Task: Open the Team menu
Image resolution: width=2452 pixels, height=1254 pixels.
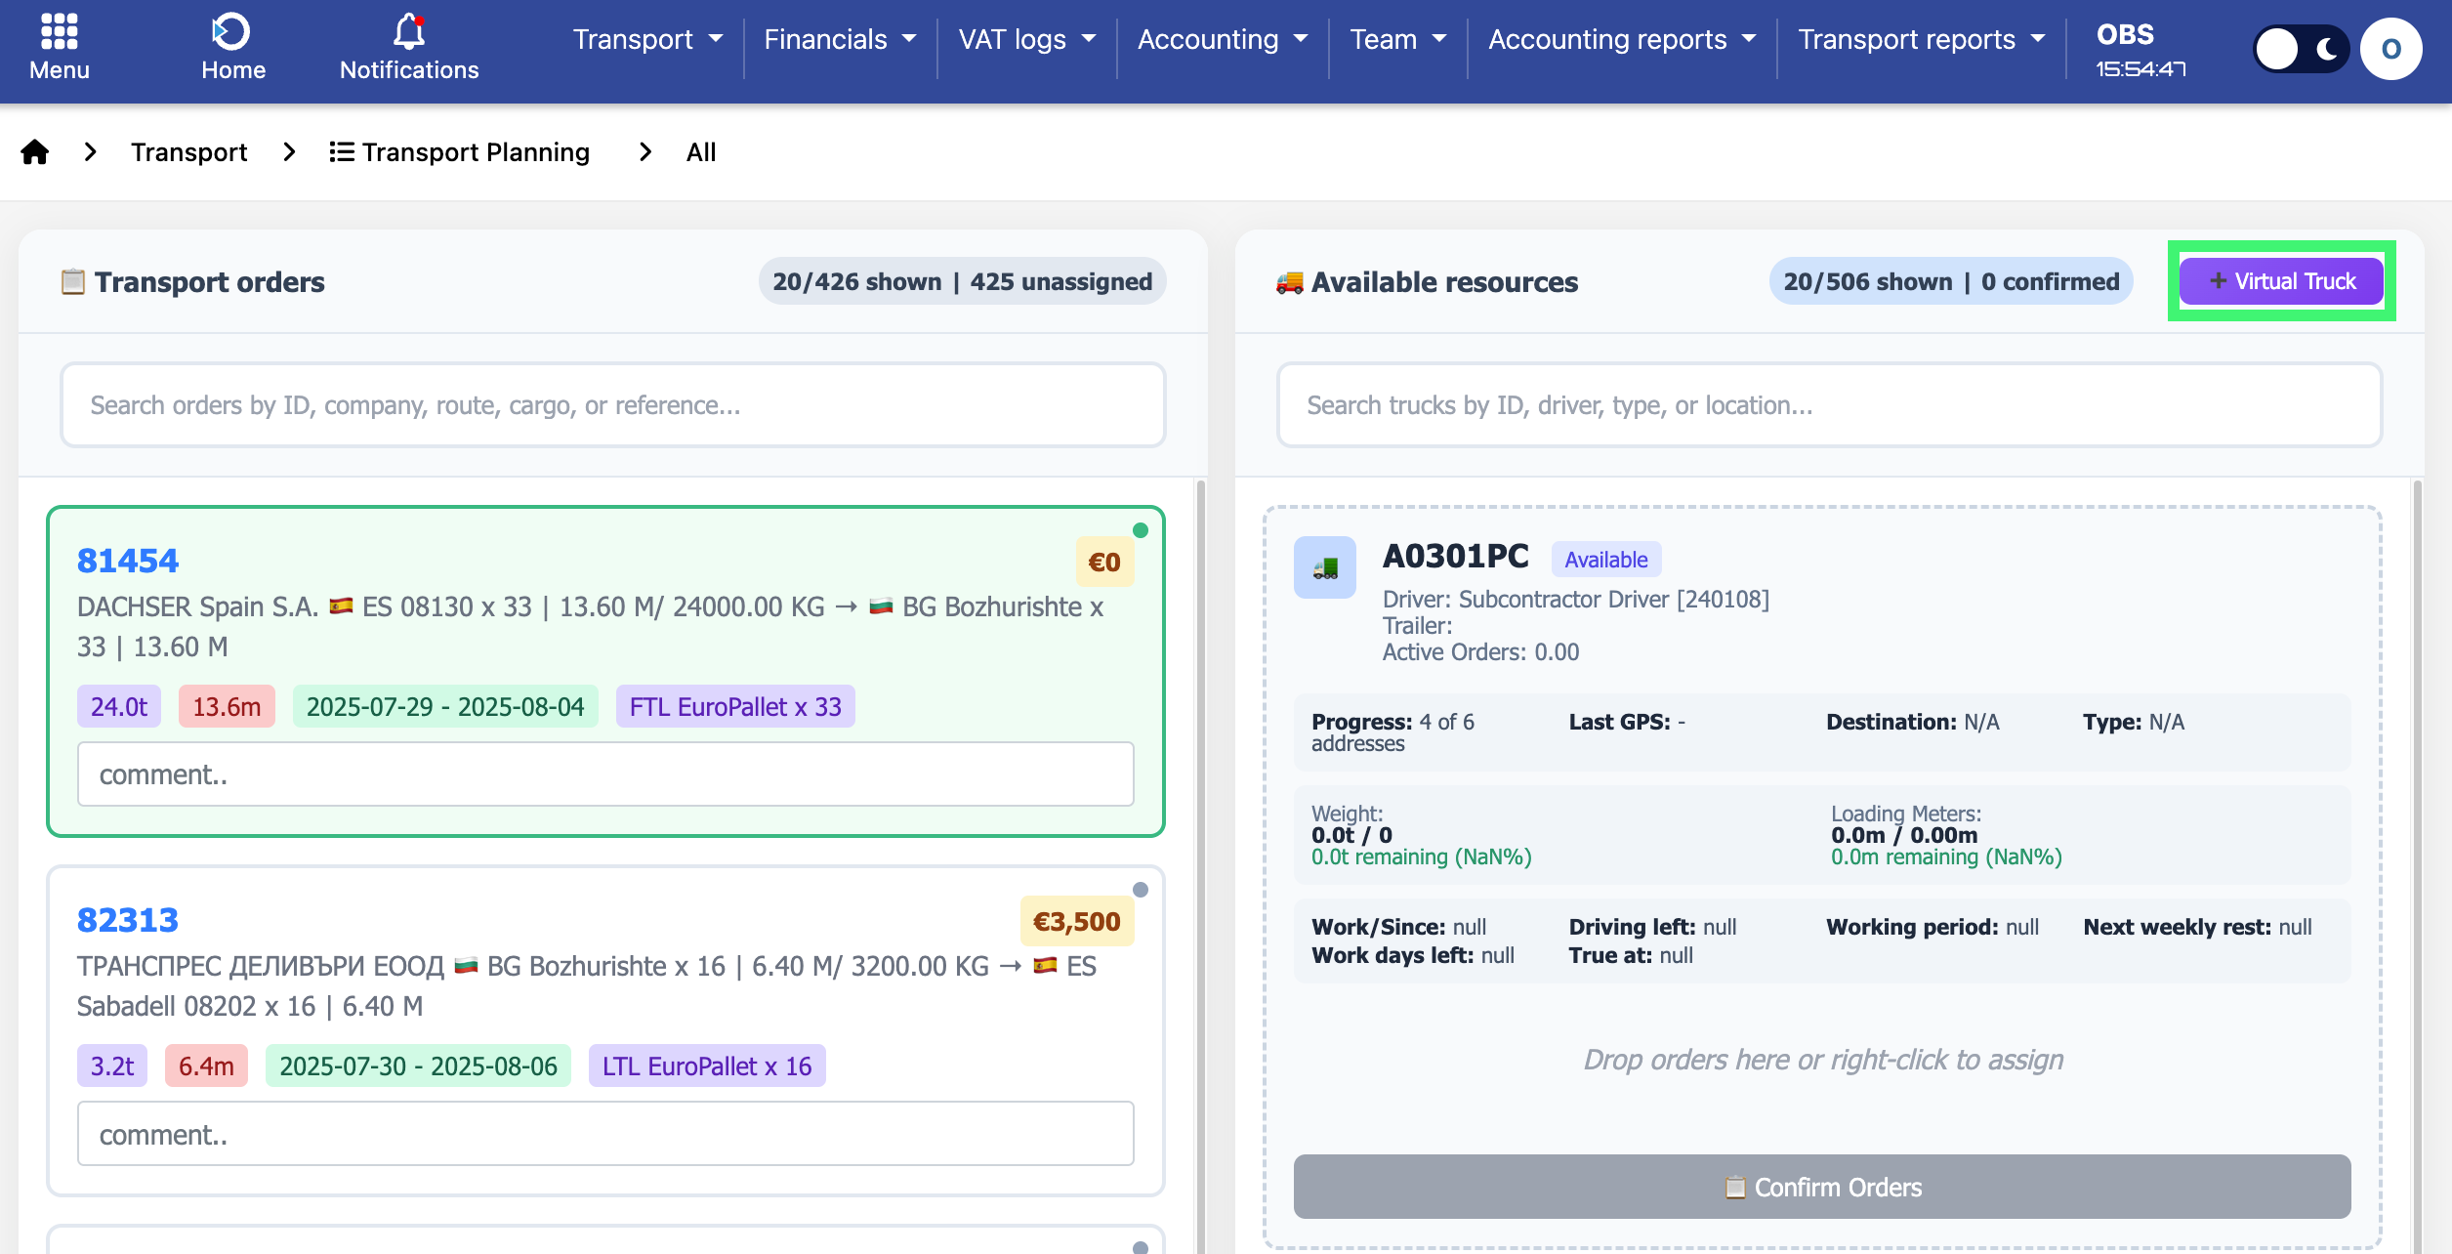Action: tap(1397, 39)
